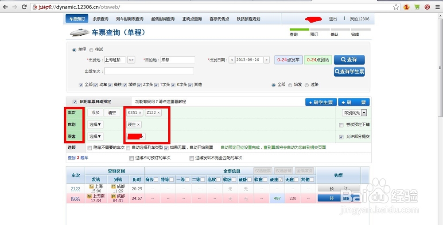Toggle 启用车票自动预定 checkbox
Viewport: 443px width, 225px height.
pos(75,102)
